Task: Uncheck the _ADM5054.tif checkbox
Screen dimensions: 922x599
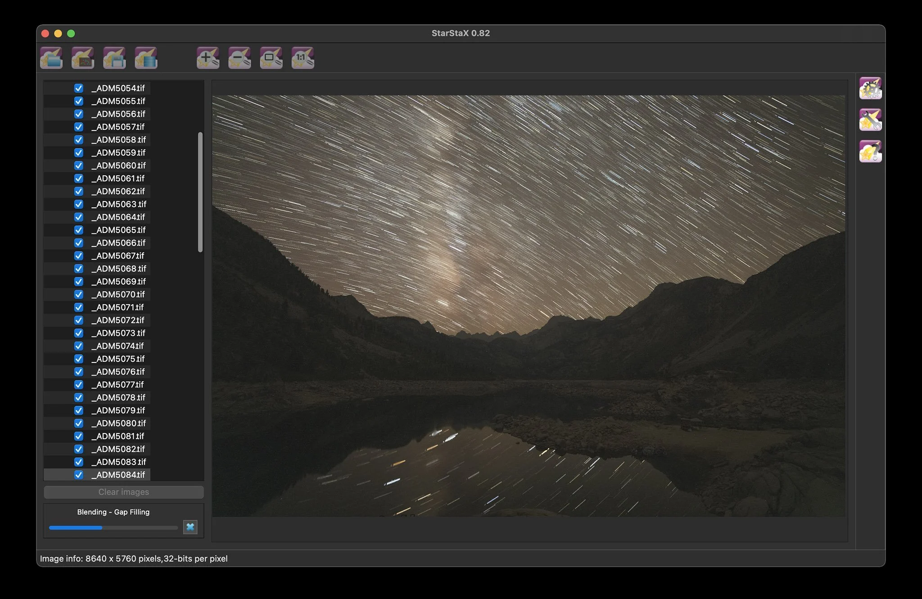Action: tap(79, 88)
